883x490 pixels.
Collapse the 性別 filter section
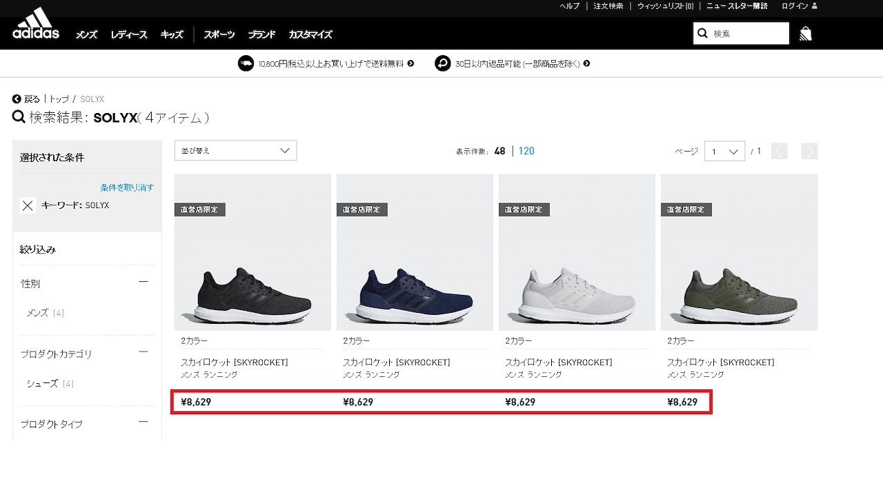tap(143, 282)
